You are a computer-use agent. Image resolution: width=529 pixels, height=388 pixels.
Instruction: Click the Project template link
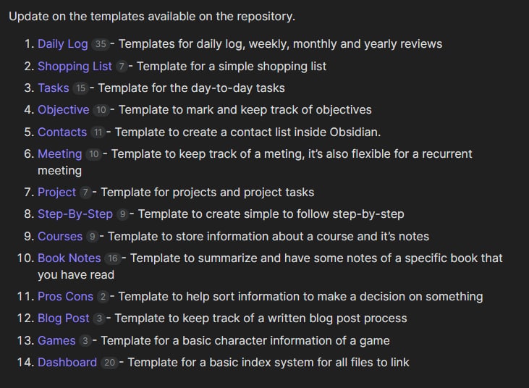click(56, 193)
